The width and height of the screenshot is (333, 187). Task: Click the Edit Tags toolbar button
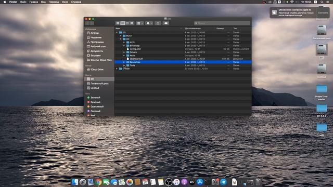[166, 23]
